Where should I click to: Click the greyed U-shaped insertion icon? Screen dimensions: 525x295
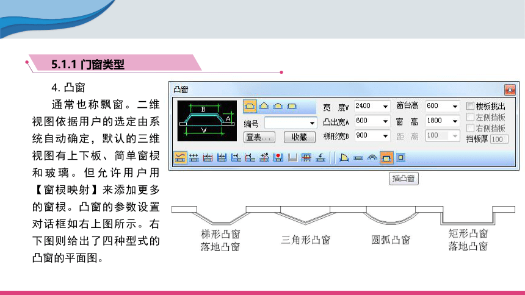[x=292, y=157]
